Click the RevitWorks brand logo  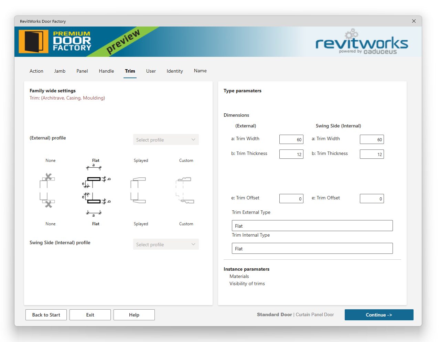click(361, 43)
